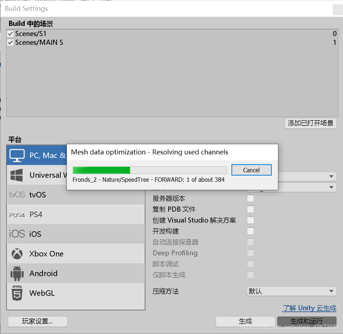Select the Android platform row
Viewport: 343px width, 334px height.
(x=76, y=273)
